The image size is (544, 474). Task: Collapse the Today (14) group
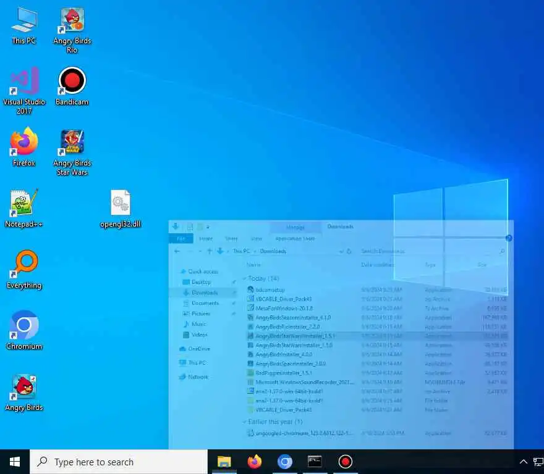(244, 278)
